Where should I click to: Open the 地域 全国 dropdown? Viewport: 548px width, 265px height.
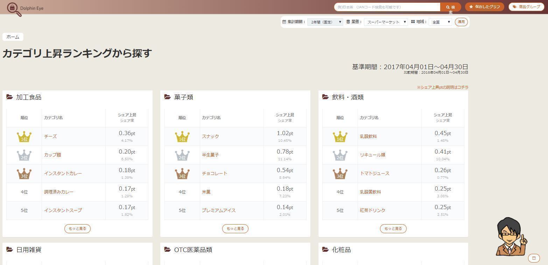[x=440, y=22]
